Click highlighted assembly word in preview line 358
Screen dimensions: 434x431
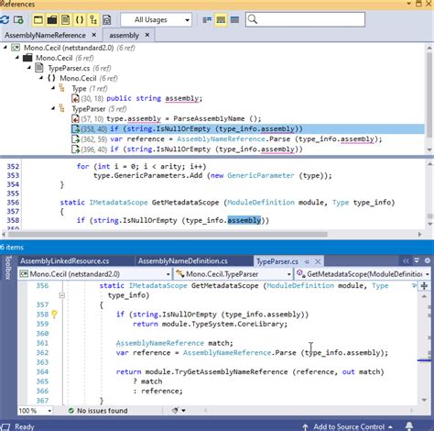click(x=244, y=220)
